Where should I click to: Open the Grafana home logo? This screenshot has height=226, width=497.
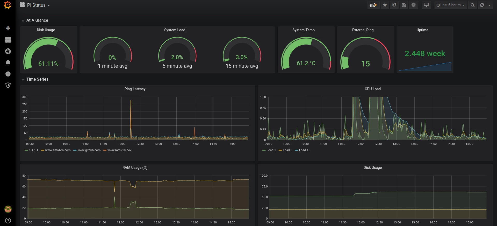tap(8, 5)
